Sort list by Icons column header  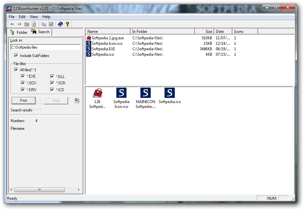tap(245, 32)
